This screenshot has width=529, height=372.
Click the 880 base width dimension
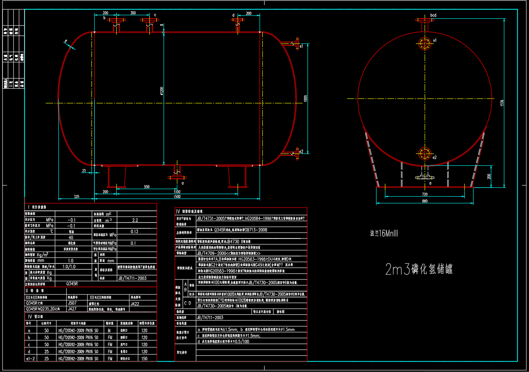click(x=424, y=201)
